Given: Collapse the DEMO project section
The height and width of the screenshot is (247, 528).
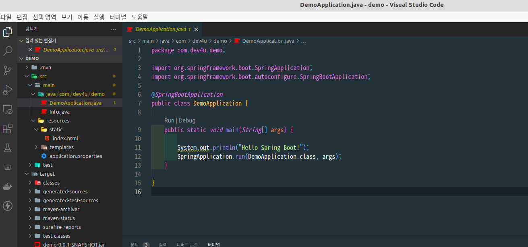Looking at the screenshot, I should 21,58.
